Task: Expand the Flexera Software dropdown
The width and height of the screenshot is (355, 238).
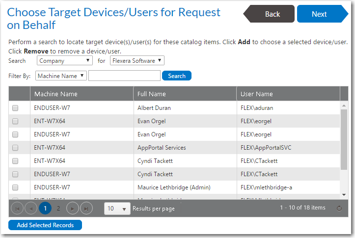Action: (137, 61)
